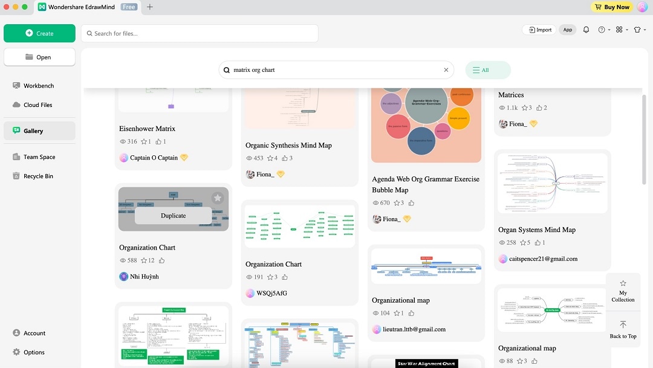Image resolution: width=653 pixels, height=368 pixels.
Task: Select Gallery in sidebar
Action: point(39,131)
